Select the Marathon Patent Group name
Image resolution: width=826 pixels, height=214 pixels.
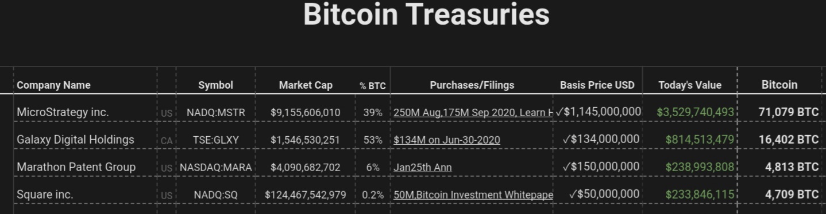pyautogui.click(x=76, y=167)
